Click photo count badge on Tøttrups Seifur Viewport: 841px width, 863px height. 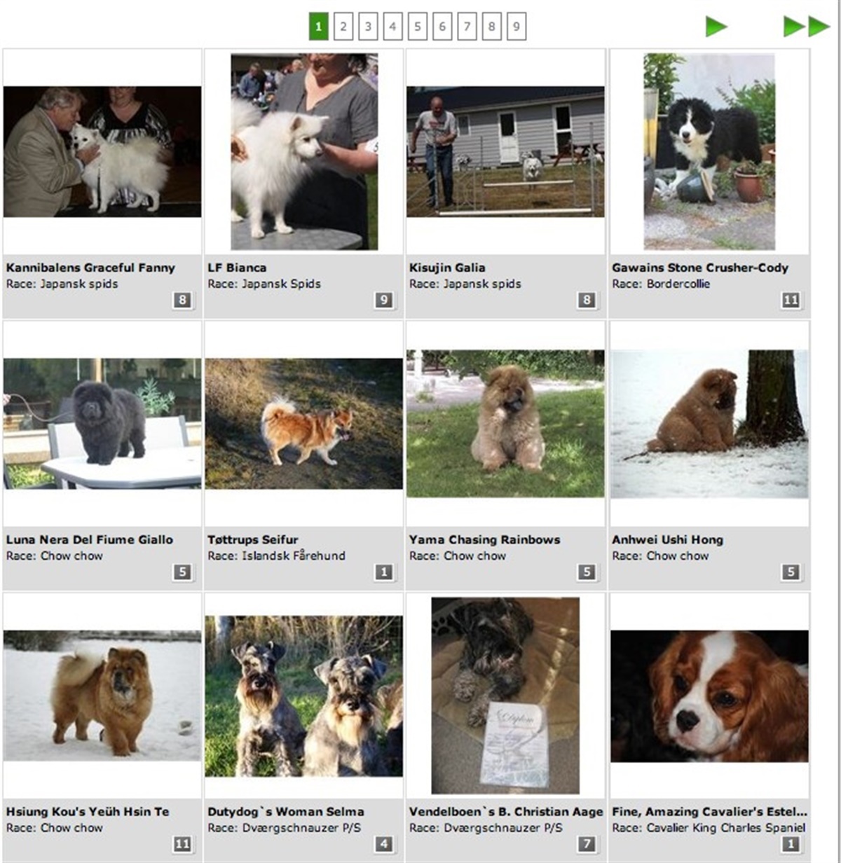(383, 572)
